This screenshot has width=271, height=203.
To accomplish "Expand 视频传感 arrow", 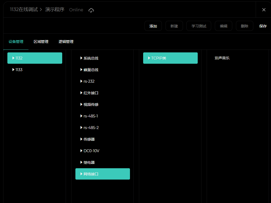I will (81, 104).
